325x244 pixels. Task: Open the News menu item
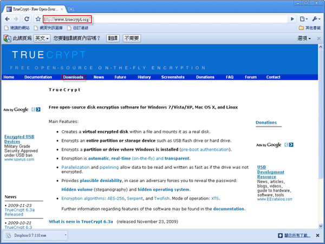click(x=99, y=77)
